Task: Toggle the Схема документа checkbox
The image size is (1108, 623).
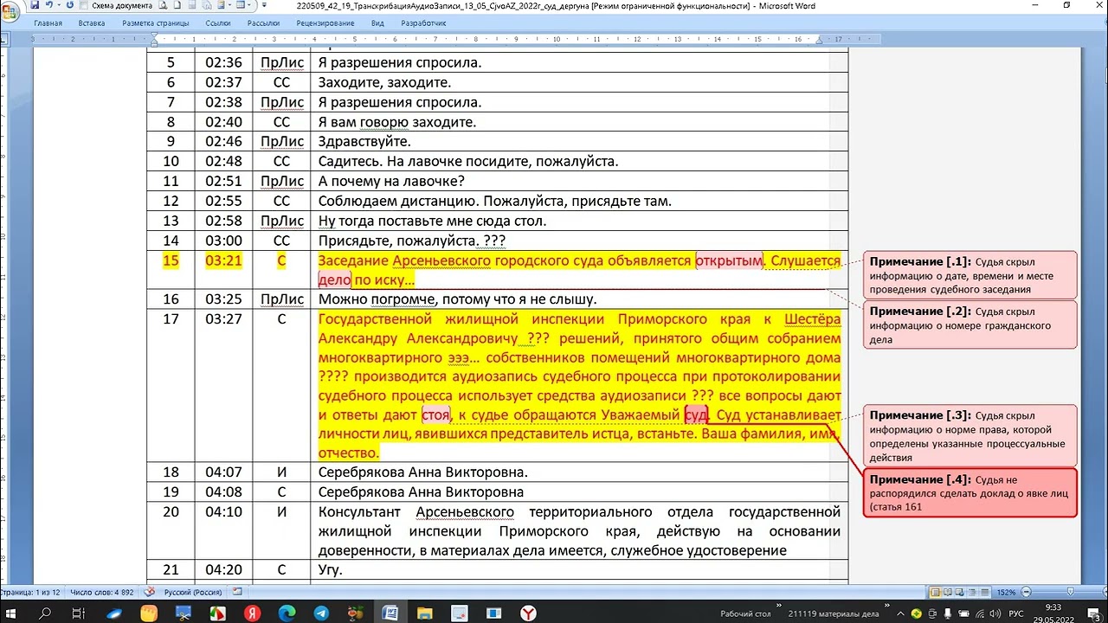Action: 83,5
